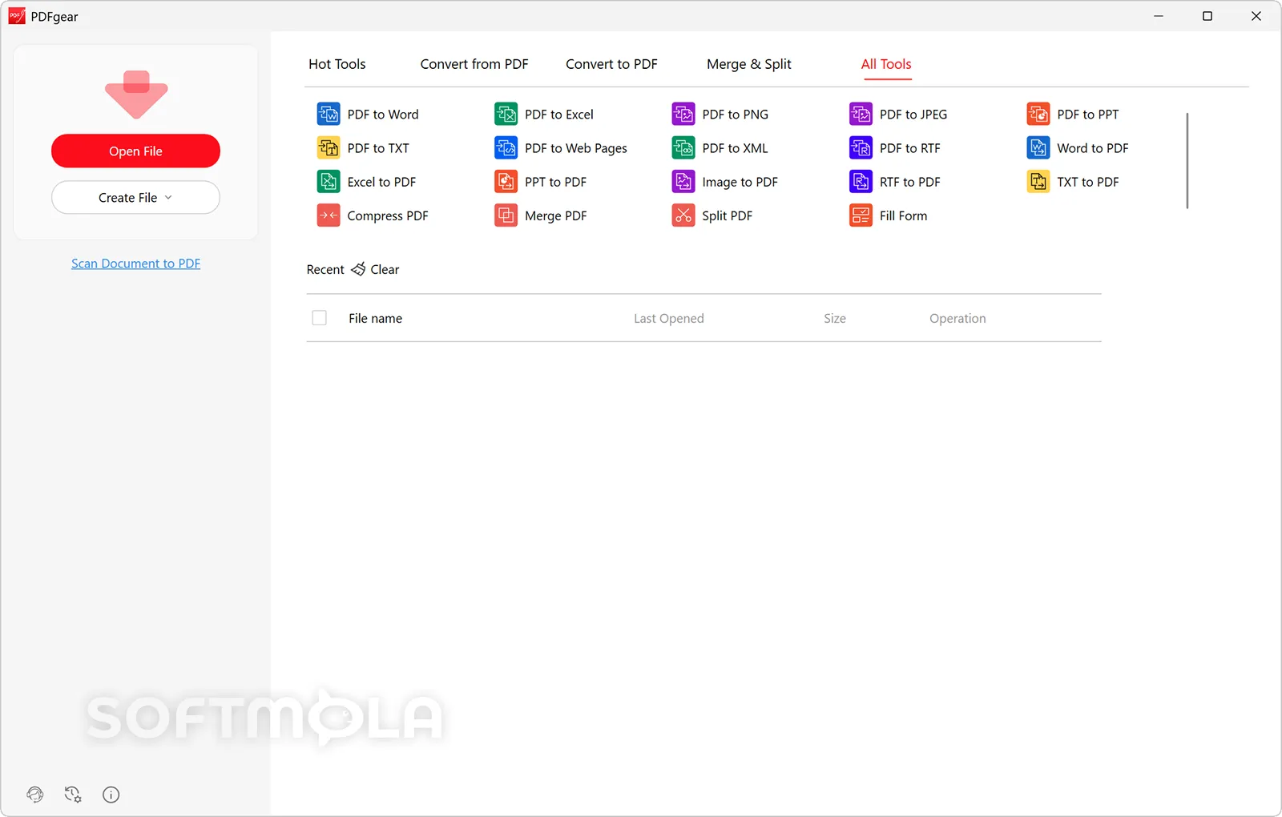The height and width of the screenshot is (817, 1282).
Task: Click the broom Clear icon beside Recent
Action: pos(358,269)
